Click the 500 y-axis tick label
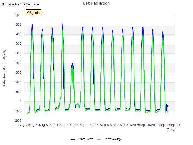Image resolution: width=193 pixels, height=145 pixels. click(x=18, y=53)
